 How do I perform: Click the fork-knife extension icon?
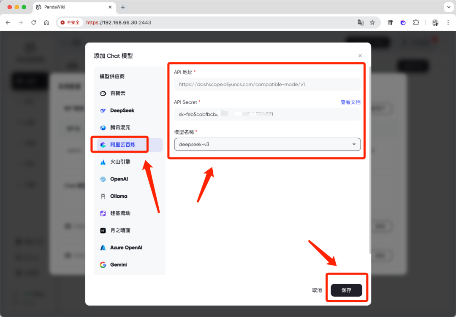click(390, 22)
